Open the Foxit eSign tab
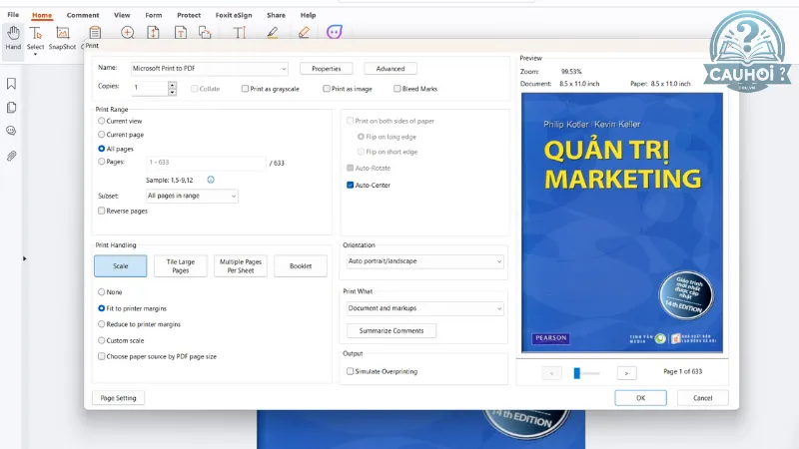This screenshot has height=449, width=799. pos(234,15)
